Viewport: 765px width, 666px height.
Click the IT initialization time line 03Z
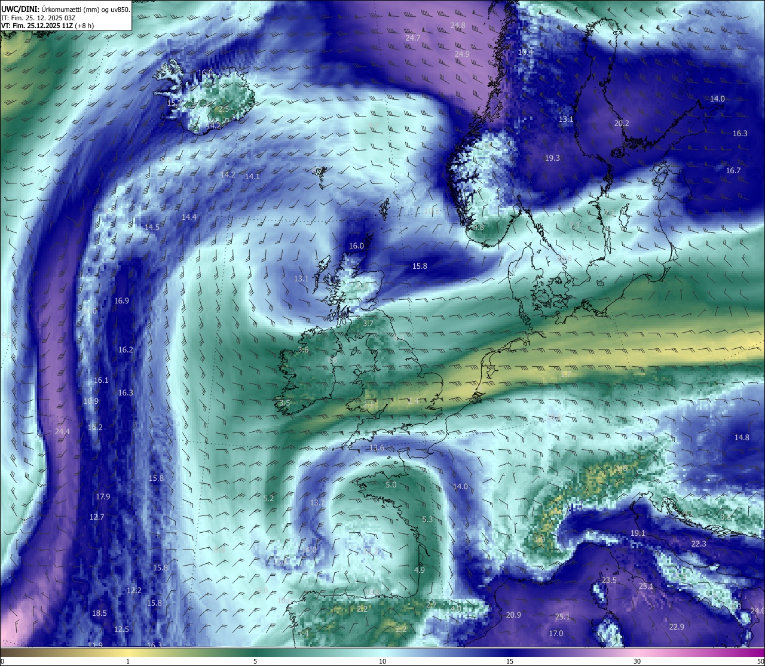(x=38, y=18)
